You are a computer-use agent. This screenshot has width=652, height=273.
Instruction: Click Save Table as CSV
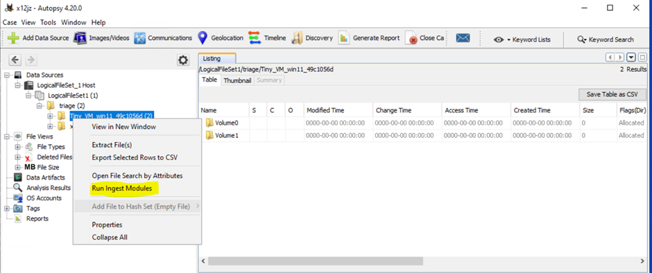612,94
